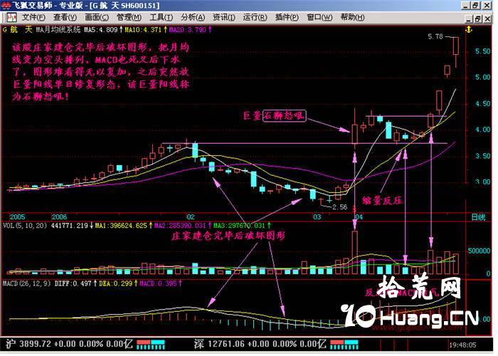The image size is (498, 356).
Task: Click the MA10:4.371 value label
Action: click(x=146, y=30)
